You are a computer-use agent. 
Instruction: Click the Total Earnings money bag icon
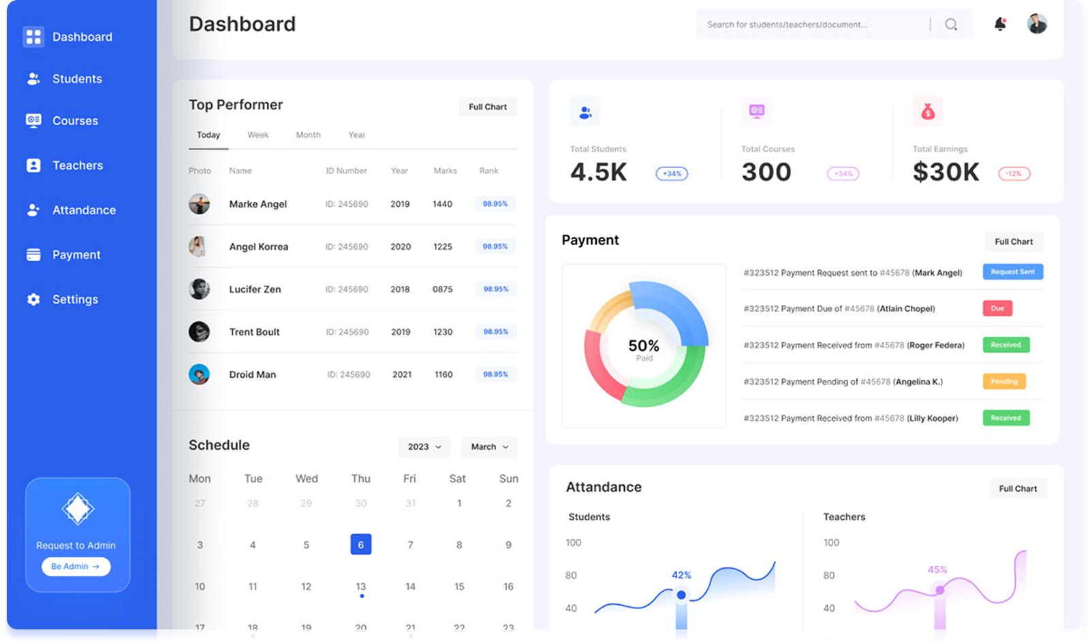(x=928, y=112)
